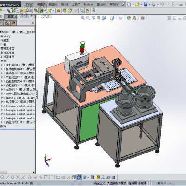Click the Open file folder icon
The width and height of the screenshot is (186, 186).
tap(137, 4)
